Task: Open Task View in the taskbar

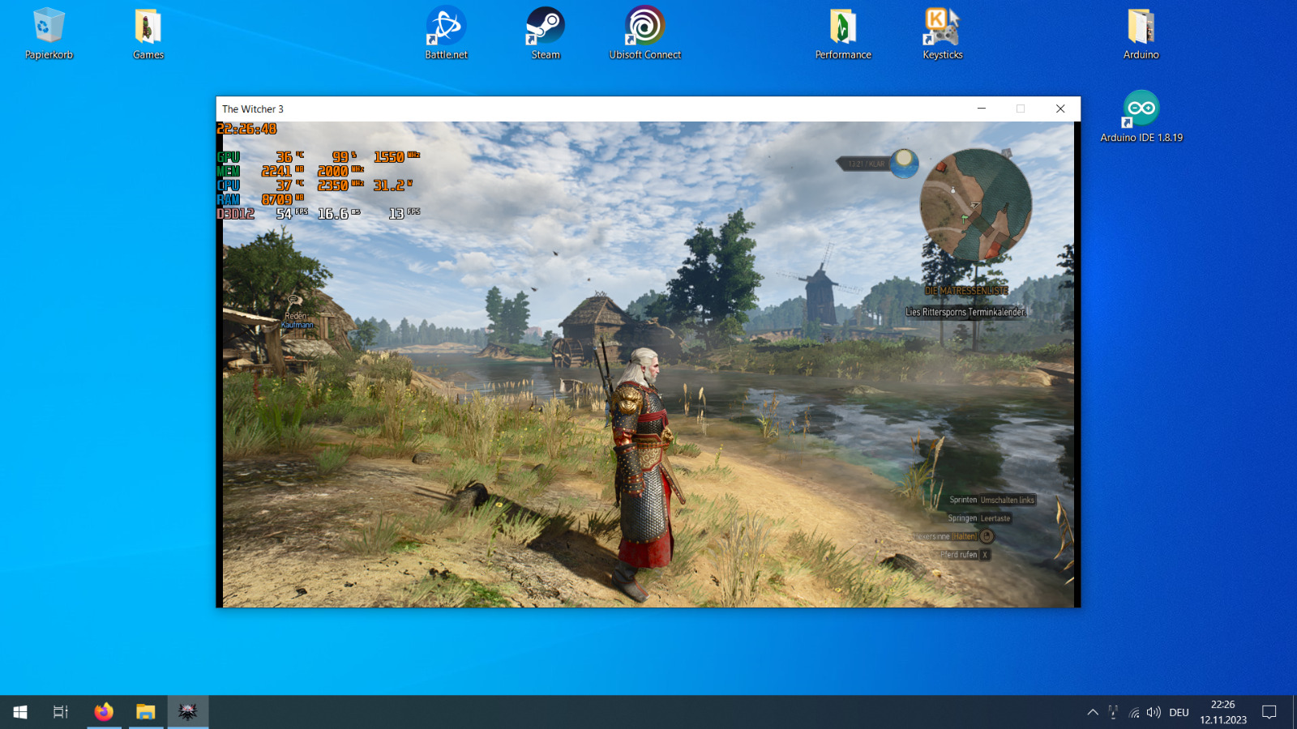Action: pos(61,712)
